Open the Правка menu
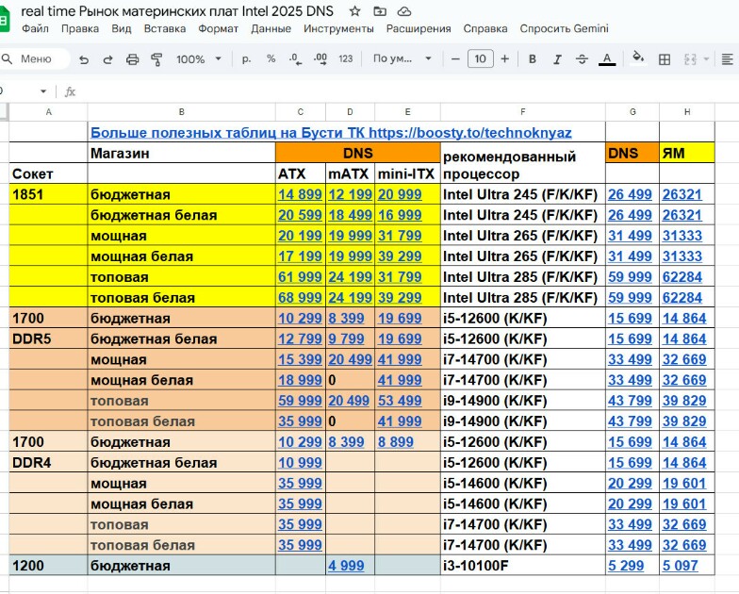 pos(80,28)
